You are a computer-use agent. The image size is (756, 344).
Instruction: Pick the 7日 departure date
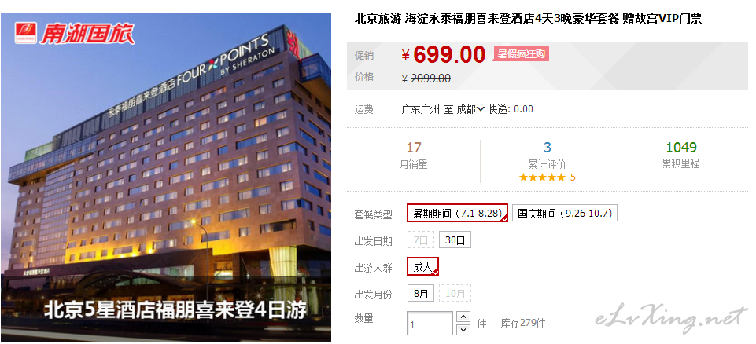(x=420, y=240)
